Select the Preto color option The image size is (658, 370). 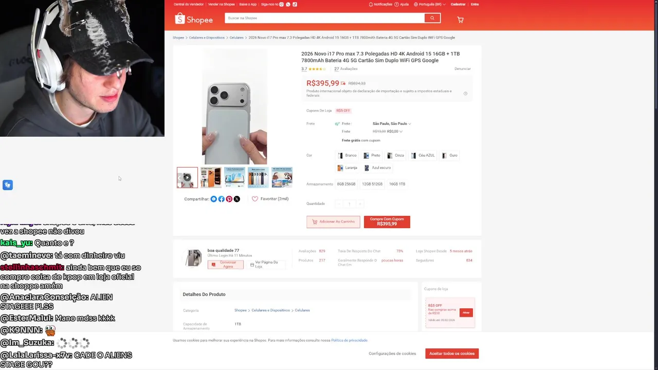[372, 155]
